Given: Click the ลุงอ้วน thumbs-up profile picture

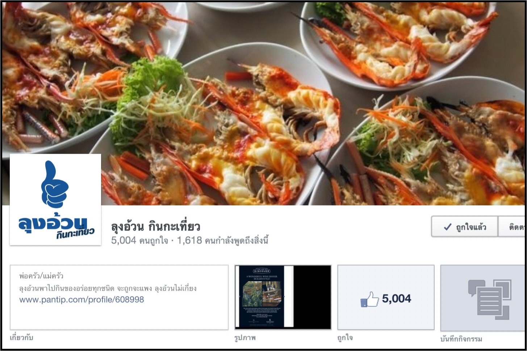Looking at the screenshot, I should 55,199.
